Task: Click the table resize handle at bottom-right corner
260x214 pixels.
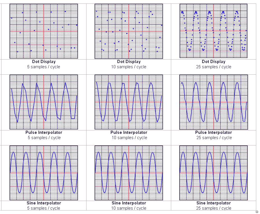Action: [257, 212]
